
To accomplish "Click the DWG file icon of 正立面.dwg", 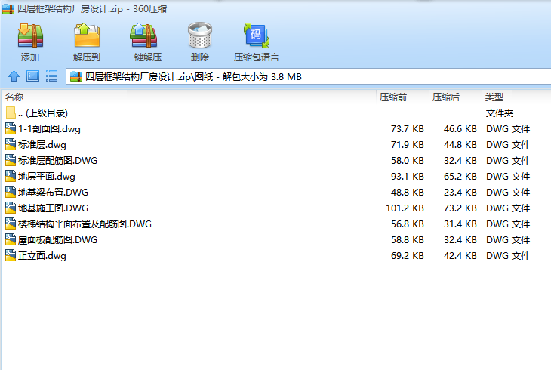I will pos(11,255).
